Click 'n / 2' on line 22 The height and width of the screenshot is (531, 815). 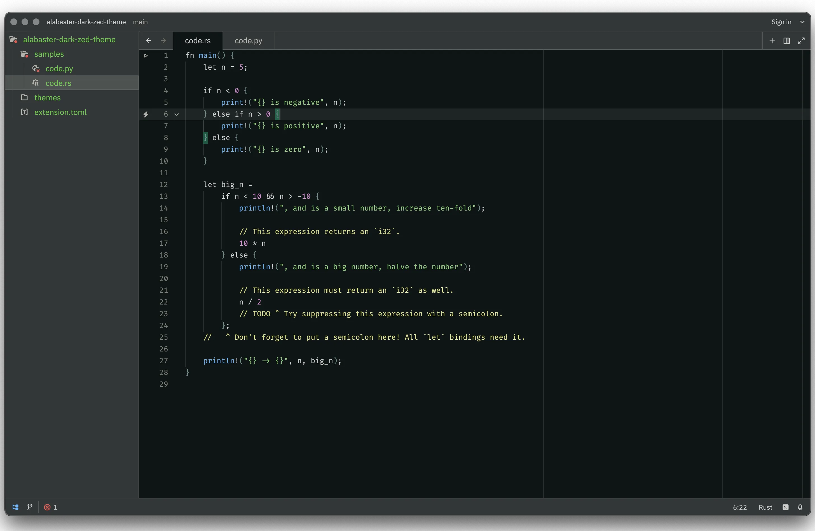click(250, 302)
